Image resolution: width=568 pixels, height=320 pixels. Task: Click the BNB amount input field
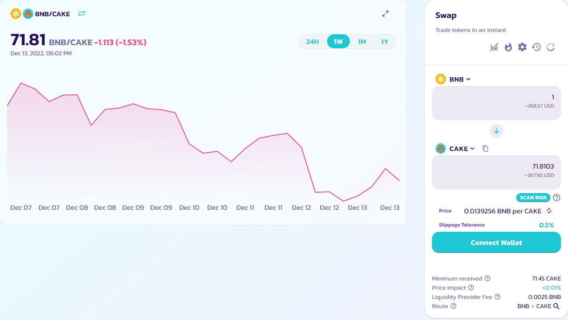tap(496, 103)
